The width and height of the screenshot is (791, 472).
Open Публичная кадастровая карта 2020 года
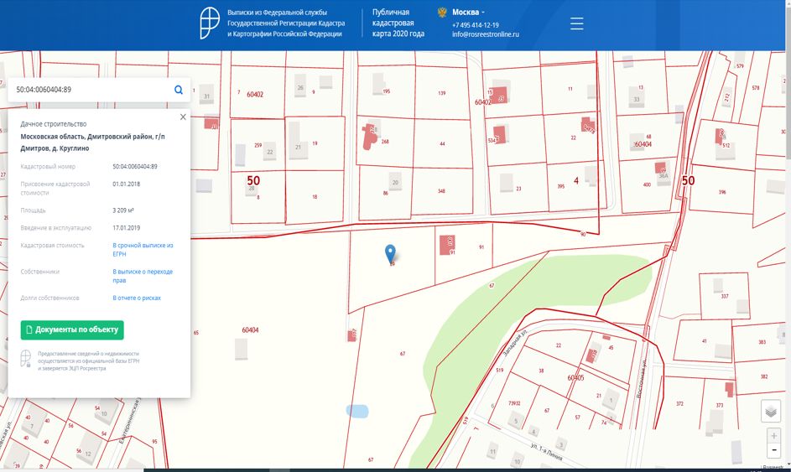(398, 23)
